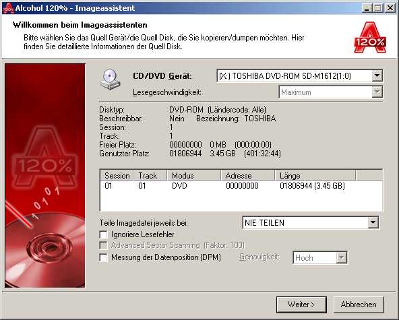Click the Alcohol 120% title bar icon
The height and width of the screenshot is (320, 399).
coord(8,8)
